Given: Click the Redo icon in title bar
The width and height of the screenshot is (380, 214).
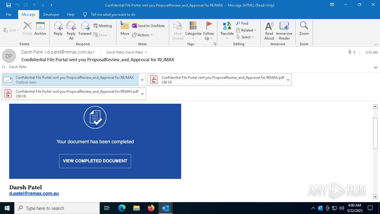Looking at the screenshot, I should [x=26, y=5].
